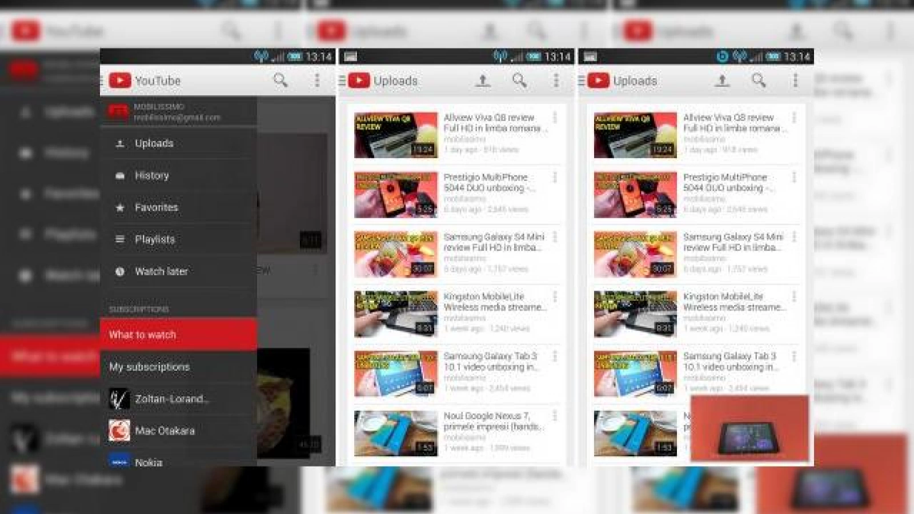Screen dimensions: 914x514
Task: Open options for Allview Viva Q8 video, middle screen
Action: point(555,118)
